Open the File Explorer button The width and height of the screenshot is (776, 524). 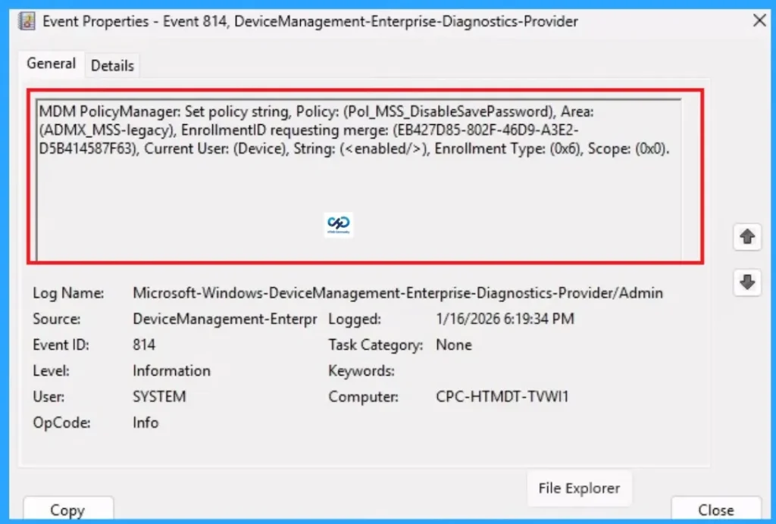(579, 488)
